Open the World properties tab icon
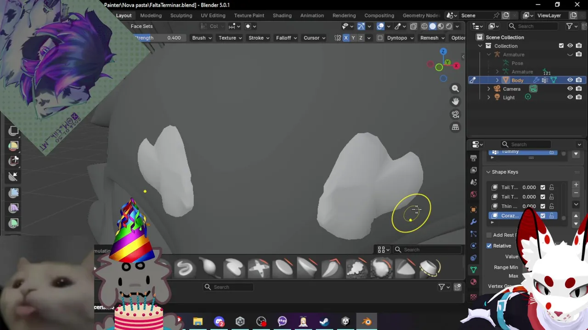The image size is (588, 330). point(474,194)
